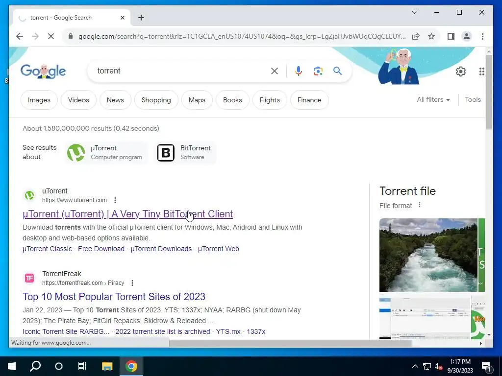Open the Google doodle illustration
Screen dimensions: 502x376
(399, 66)
